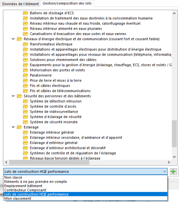
Task: Click folder icon of Eclairage intérieur général
Action: [26, 132]
